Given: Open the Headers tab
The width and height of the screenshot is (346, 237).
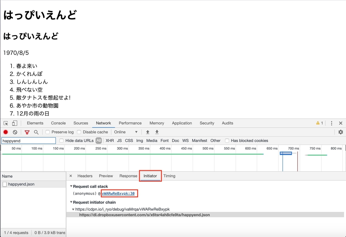Looking at the screenshot, I should (85, 176).
